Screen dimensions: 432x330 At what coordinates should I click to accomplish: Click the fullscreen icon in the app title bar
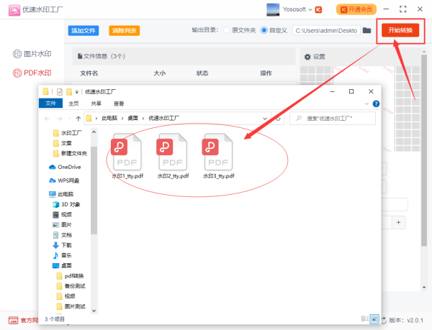coord(402,9)
